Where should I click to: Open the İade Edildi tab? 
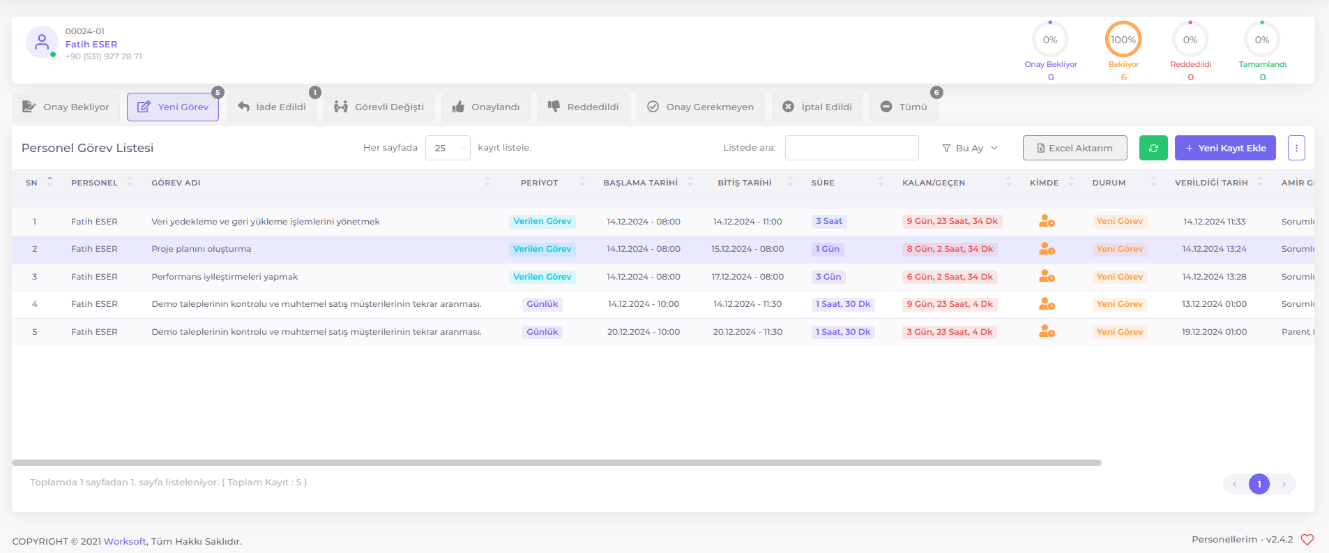(271, 107)
